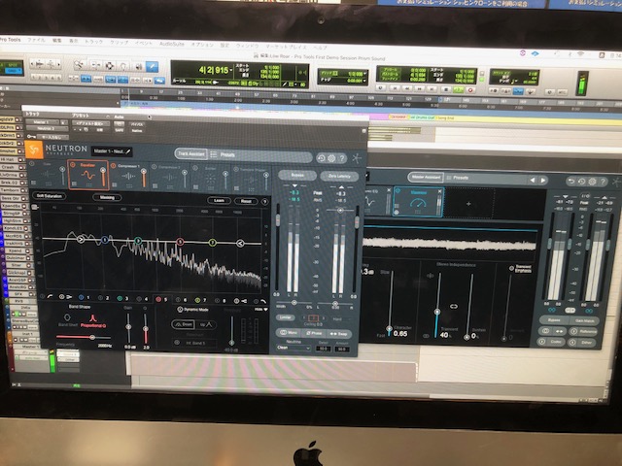Screen dimensions: 622x466
Task: Go to next Ozone preset arrow
Action: (542, 181)
